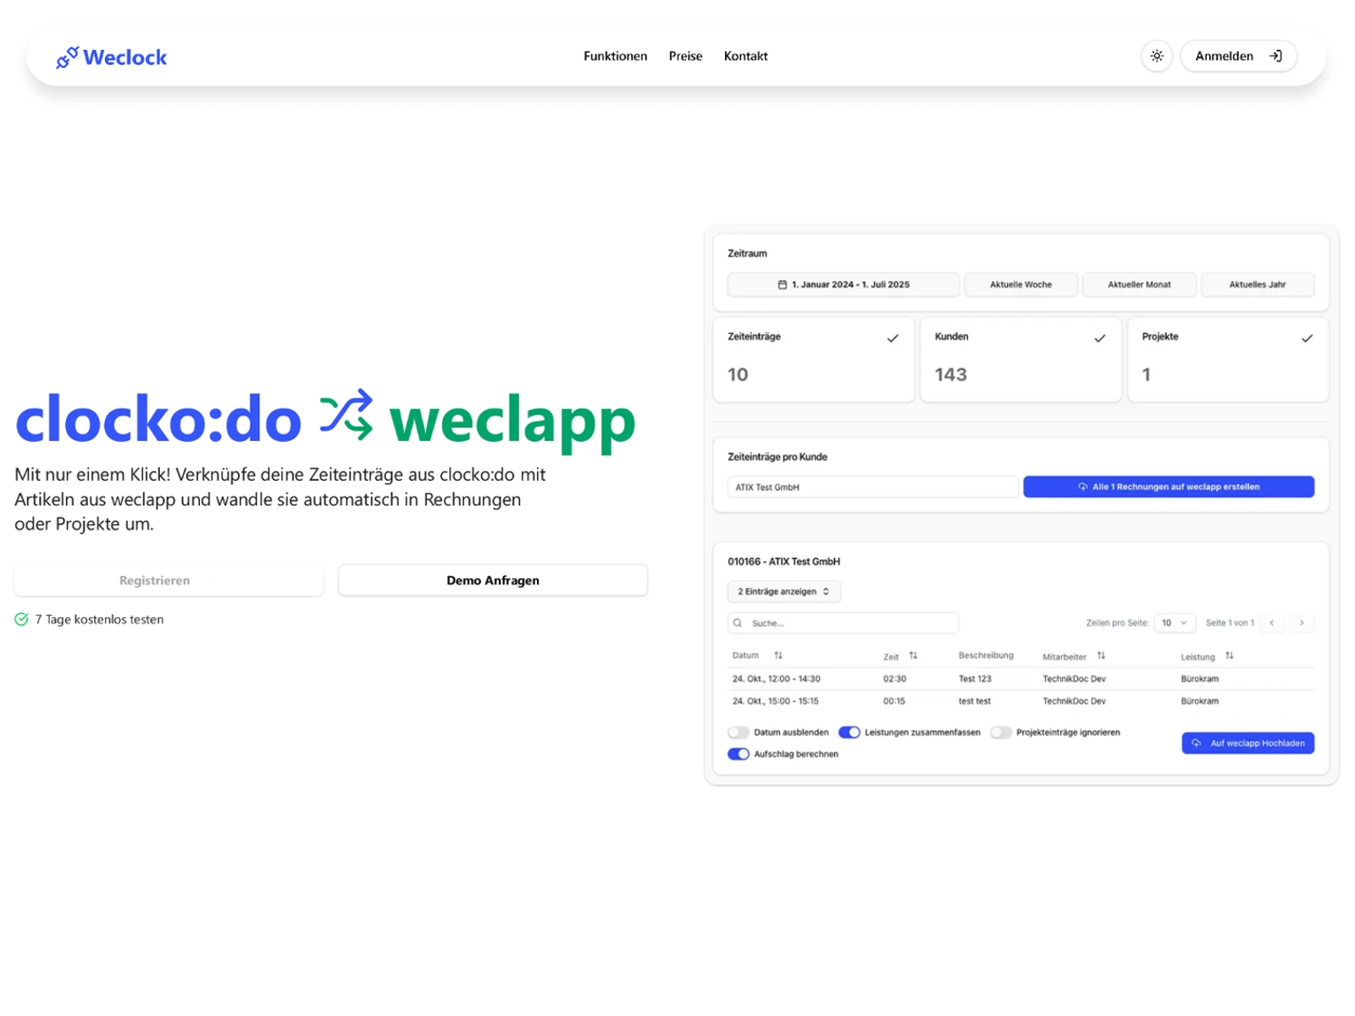Select Aktuelles Jahr period

pyautogui.click(x=1258, y=284)
